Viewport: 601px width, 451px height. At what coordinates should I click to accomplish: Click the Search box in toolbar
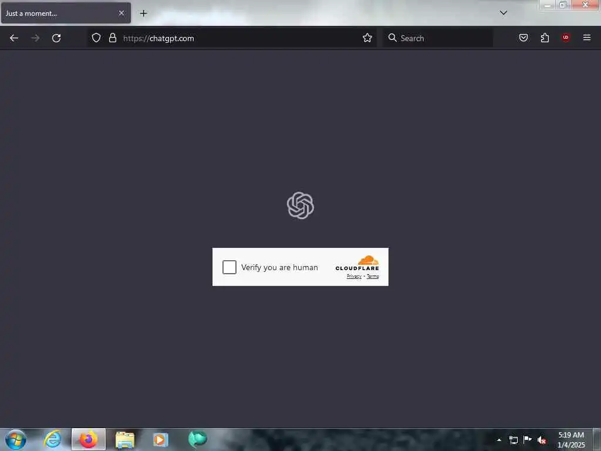(x=438, y=38)
